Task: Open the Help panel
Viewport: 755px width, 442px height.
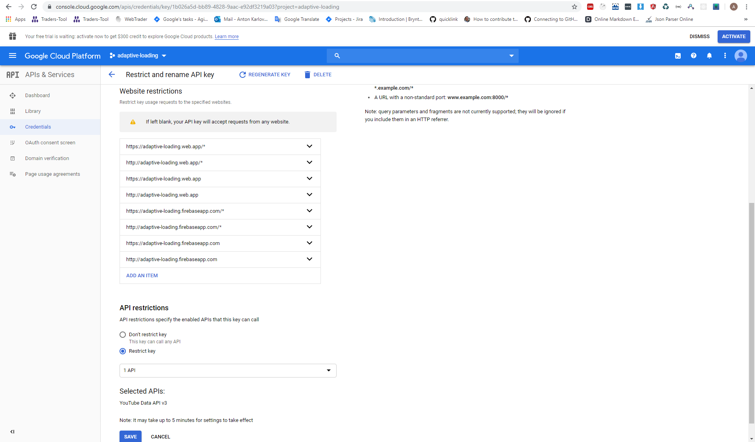Action: 694,56
